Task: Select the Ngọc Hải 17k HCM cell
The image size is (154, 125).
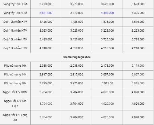Action: point(15,92)
